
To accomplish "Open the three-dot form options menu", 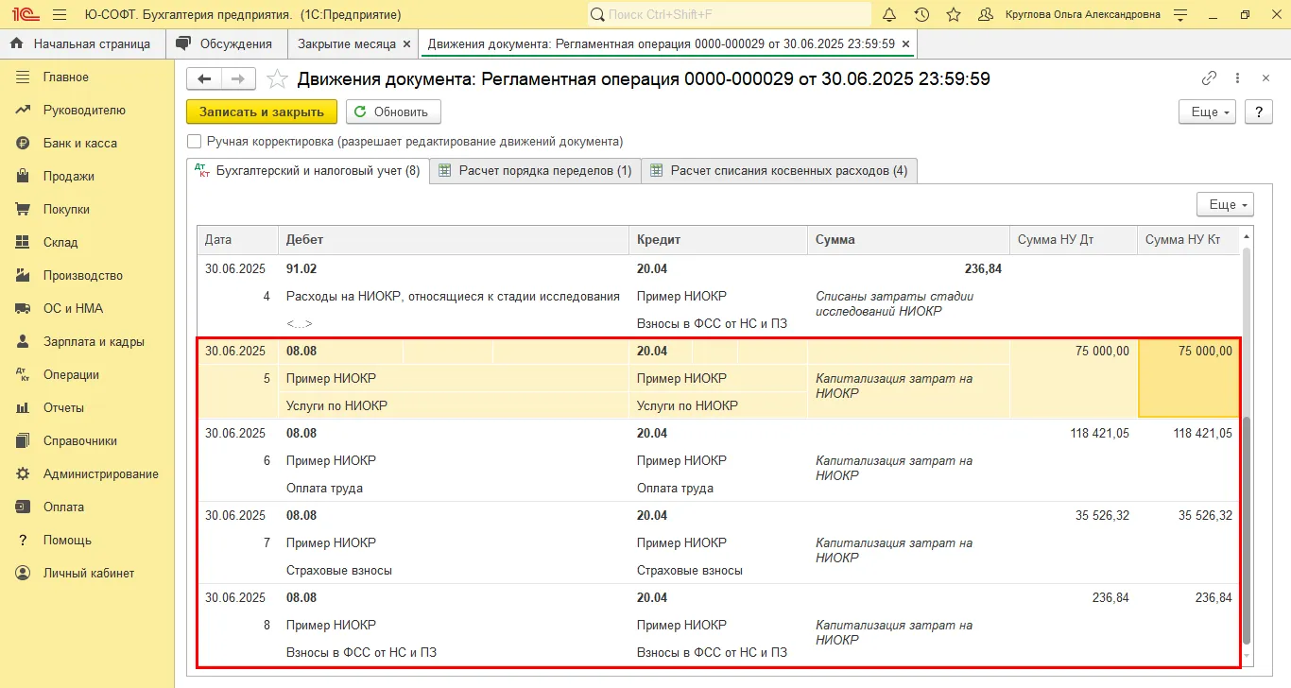I will [x=1239, y=78].
